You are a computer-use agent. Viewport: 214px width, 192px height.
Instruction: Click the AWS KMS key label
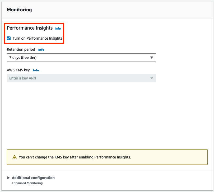click(18, 70)
